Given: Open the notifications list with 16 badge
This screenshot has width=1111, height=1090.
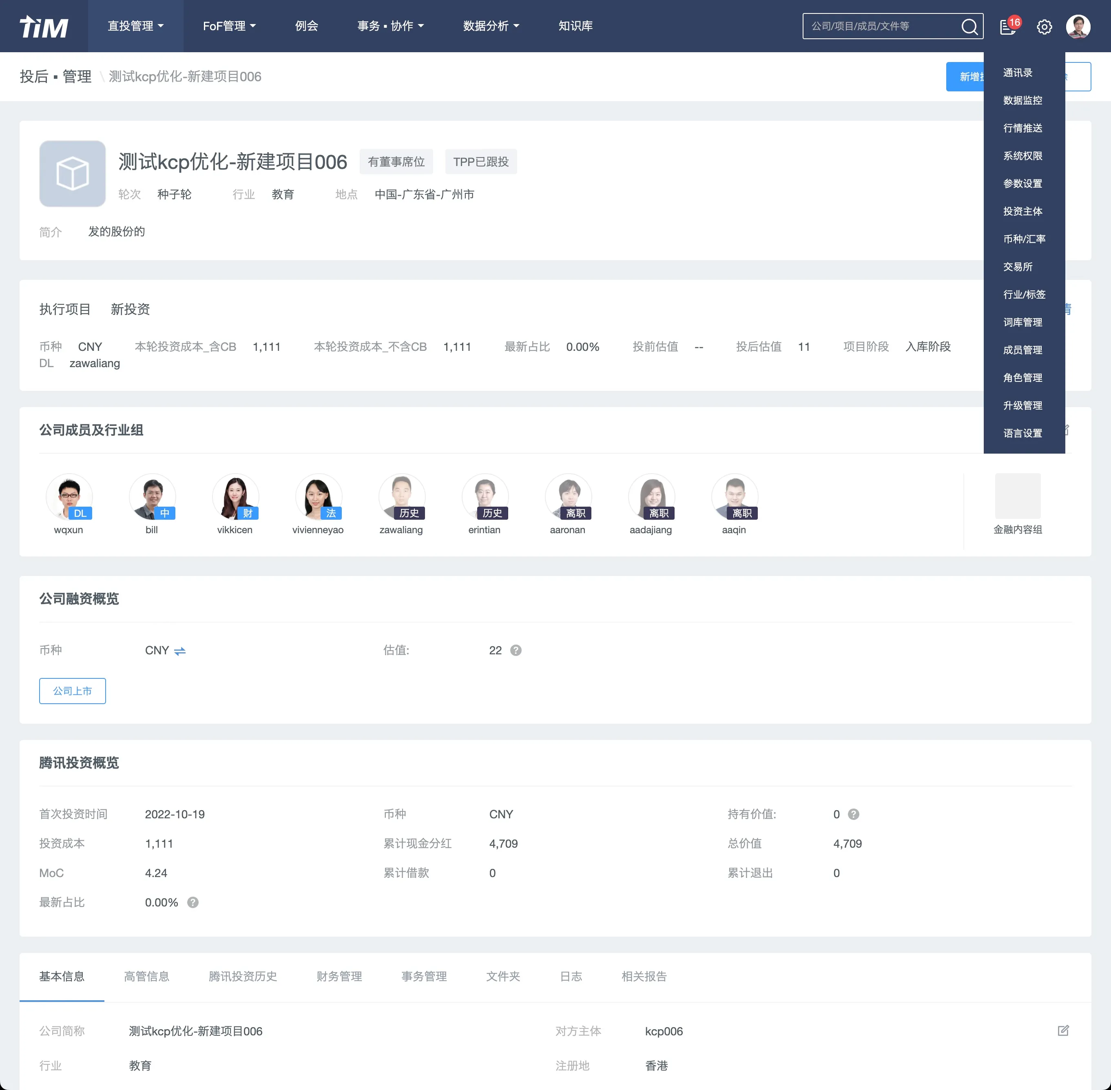Looking at the screenshot, I should [x=1008, y=27].
